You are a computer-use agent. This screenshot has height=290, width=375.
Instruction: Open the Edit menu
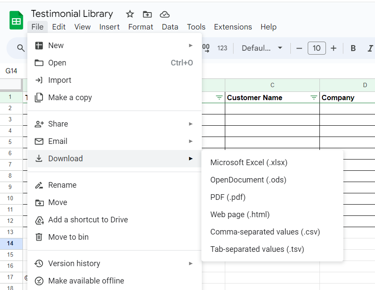tap(59, 27)
